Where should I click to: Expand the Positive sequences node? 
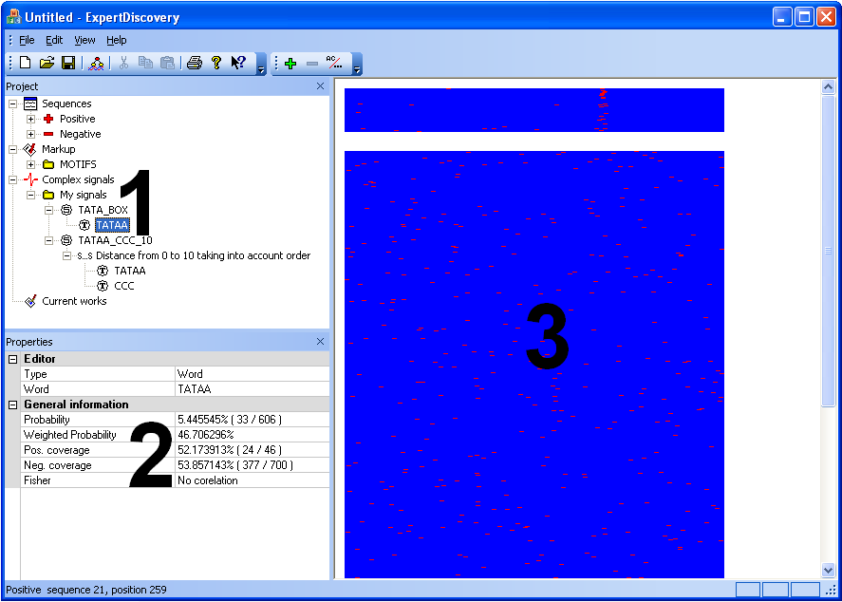click(31, 119)
